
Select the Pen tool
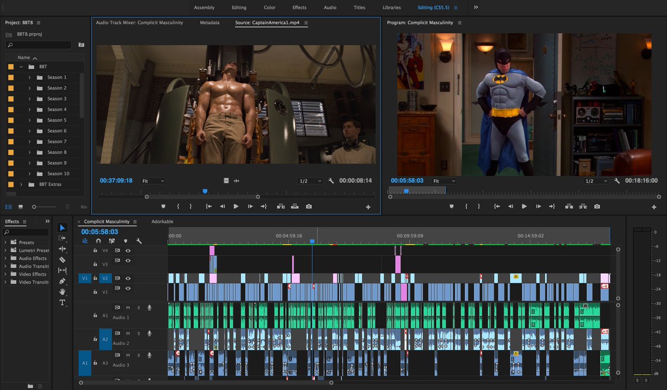62,281
